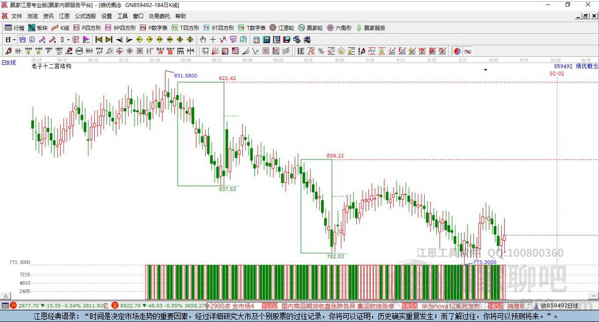
Task: Open the 行情 market quotes view
Action: pos(15,28)
